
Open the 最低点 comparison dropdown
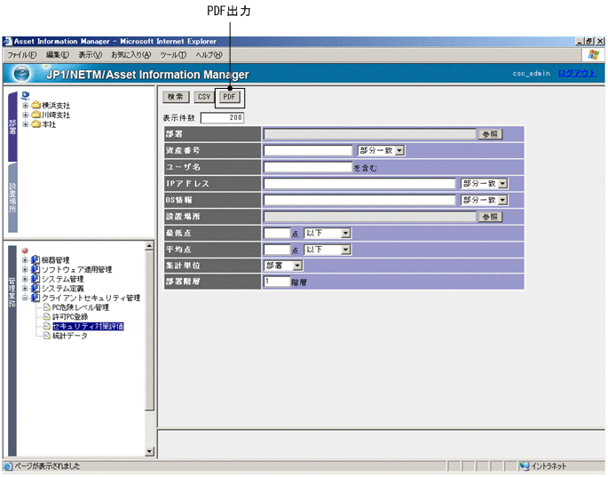point(346,233)
